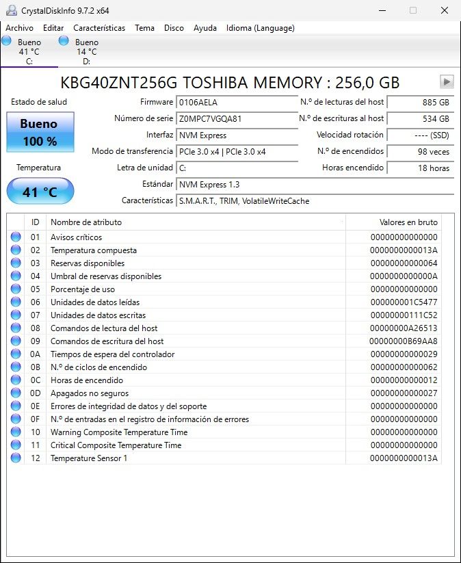The image size is (461, 563).
Task: Click the status orb for Porcentaje de uso
Action: pyautogui.click(x=16, y=289)
